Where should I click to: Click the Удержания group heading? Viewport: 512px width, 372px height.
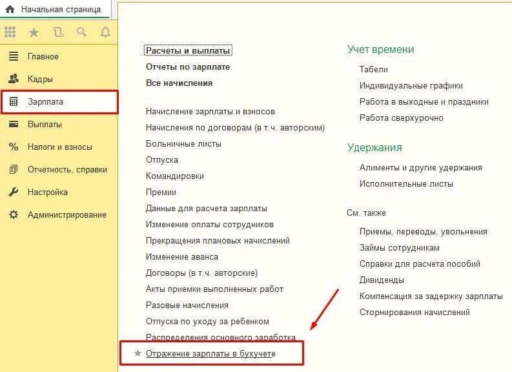point(374,148)
